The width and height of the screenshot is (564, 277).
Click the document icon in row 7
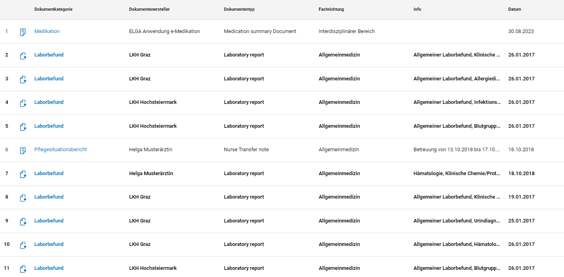point(23,174)
